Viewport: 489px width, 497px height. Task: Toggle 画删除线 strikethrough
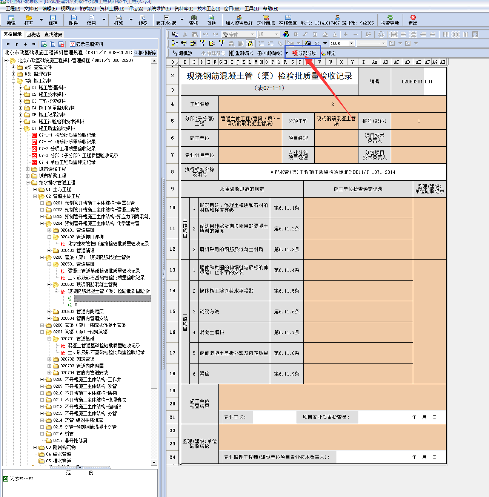pyautogui.click(x=269, y=53)
